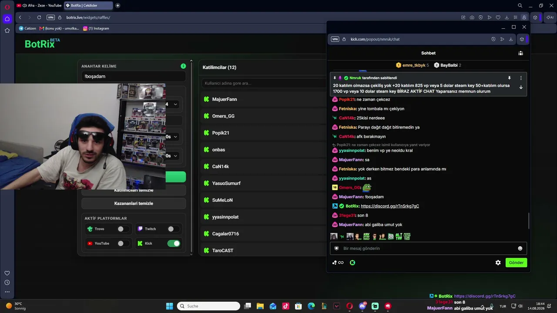This screenshot has height=313, width=557.
Task: Click the BotRix address bar URL
Action: pos(88,17)
